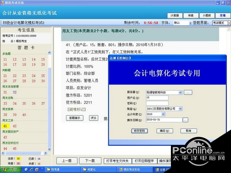Expand the 服务器 server dropdown
The height and width of the screenshot is (173, 231).
(180, 93)
